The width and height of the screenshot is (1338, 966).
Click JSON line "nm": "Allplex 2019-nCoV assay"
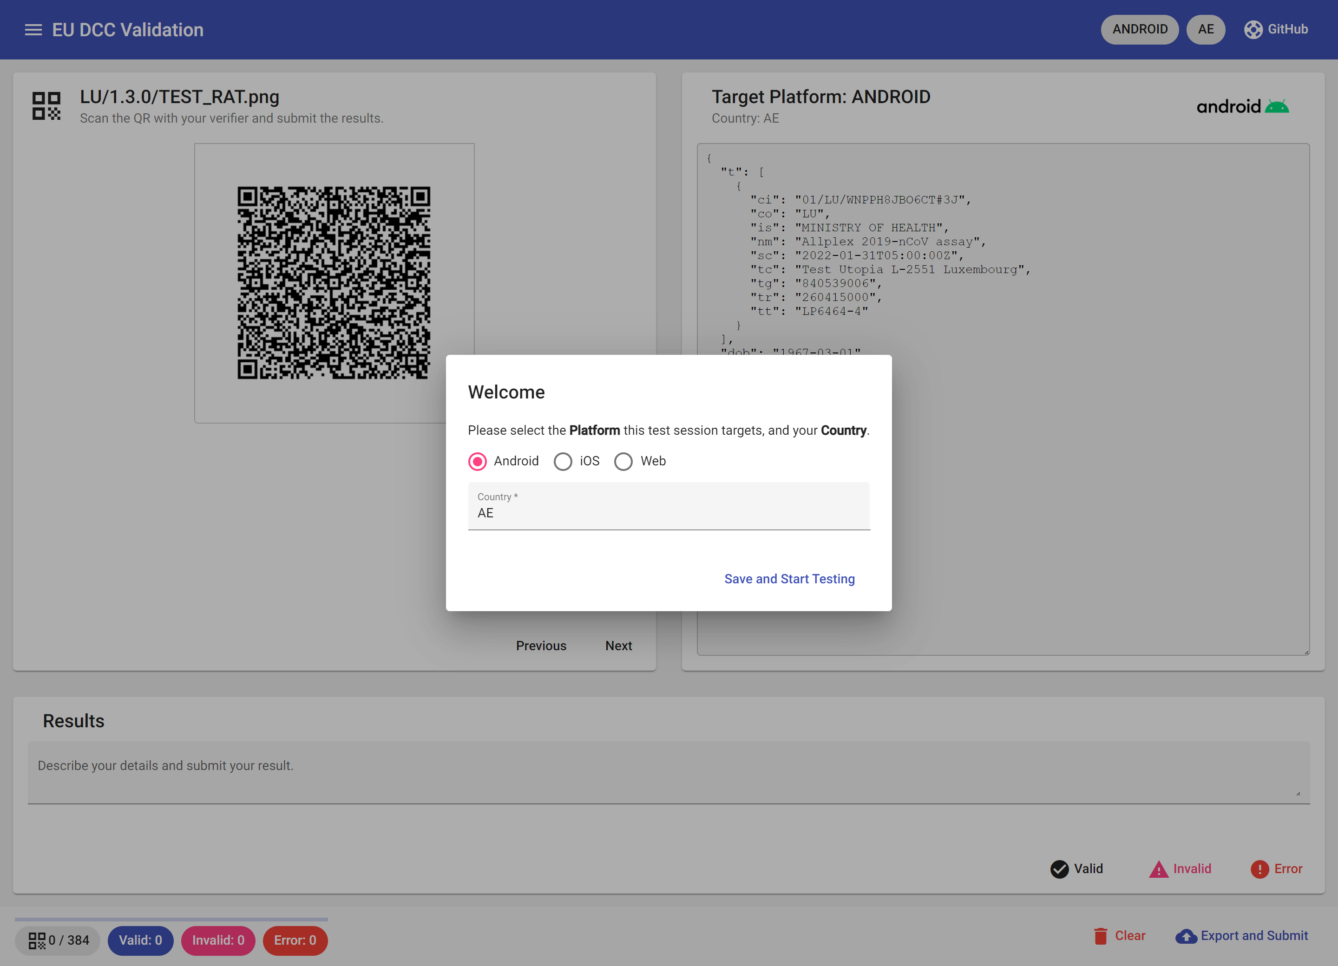(x=868, y=242)
